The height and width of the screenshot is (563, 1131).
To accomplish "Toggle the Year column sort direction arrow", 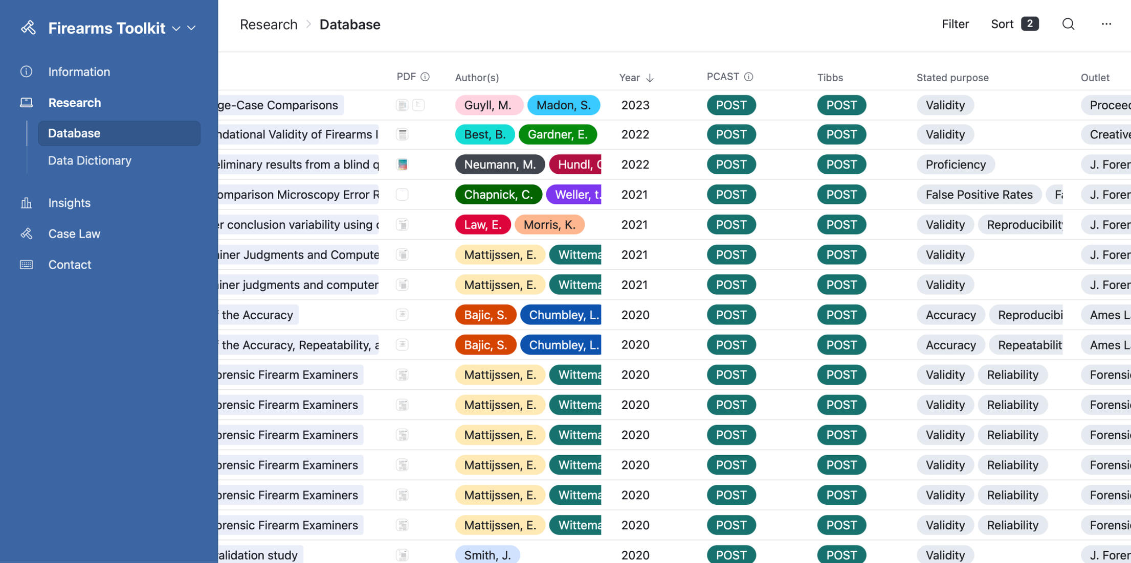I will point(650,78).
